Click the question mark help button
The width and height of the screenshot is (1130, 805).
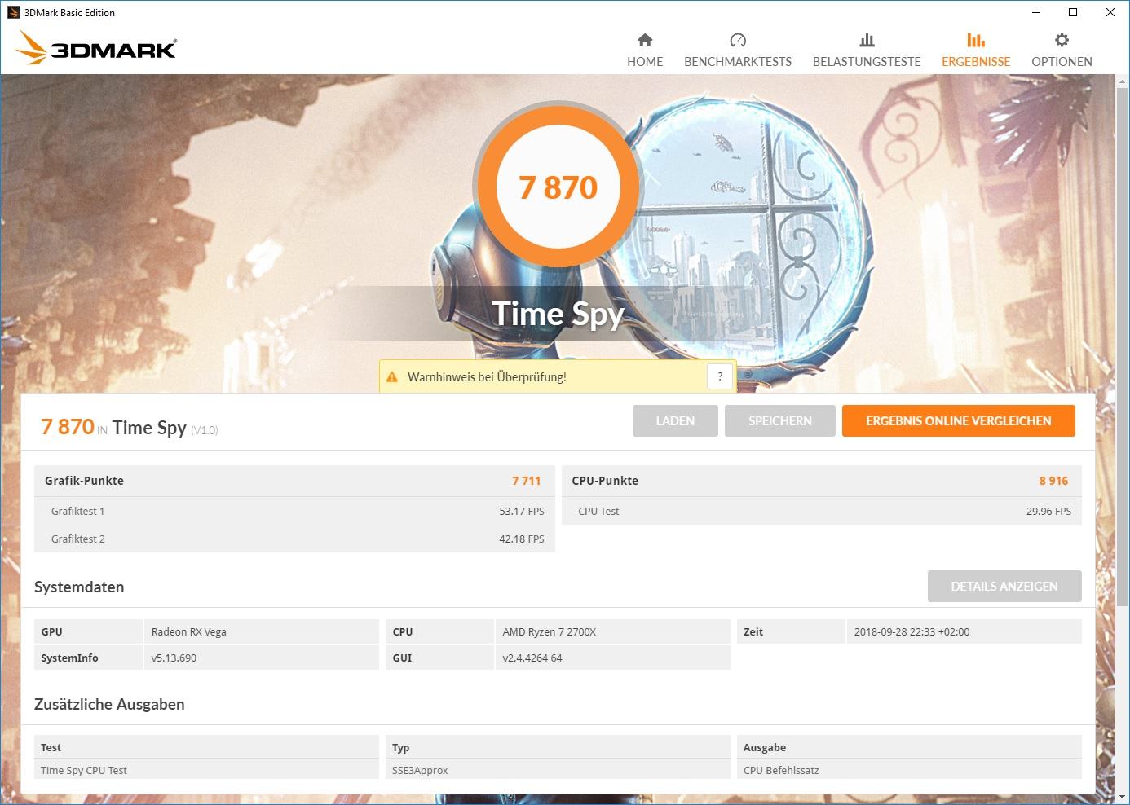(x=720, y=376)
